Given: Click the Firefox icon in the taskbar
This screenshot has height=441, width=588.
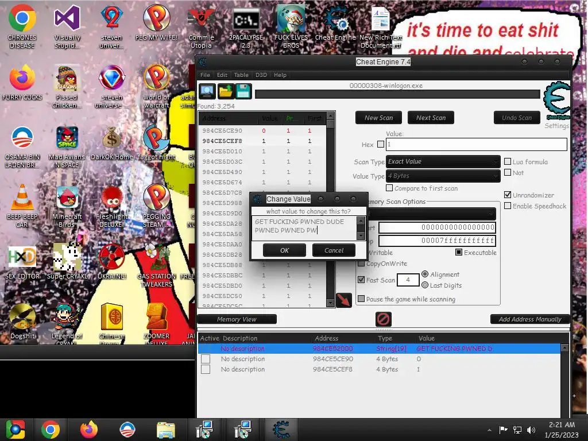Looking at the screenshot, I should pos(89,430).
